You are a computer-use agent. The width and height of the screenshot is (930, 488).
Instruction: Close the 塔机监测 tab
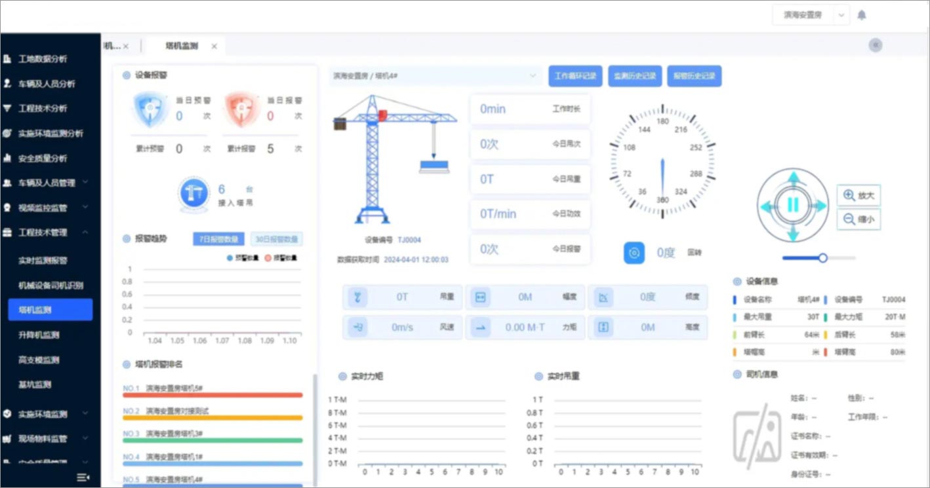coord(214,47)
